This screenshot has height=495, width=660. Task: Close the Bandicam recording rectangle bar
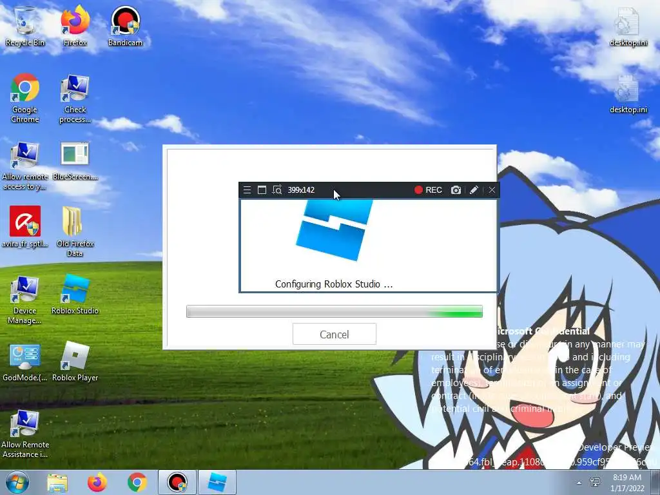pyautogui.click(x=492, y=190)
